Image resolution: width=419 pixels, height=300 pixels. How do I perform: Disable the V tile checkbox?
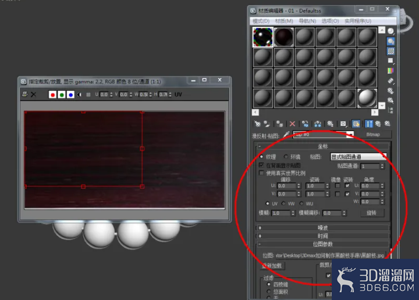click(x=347, y=194)
